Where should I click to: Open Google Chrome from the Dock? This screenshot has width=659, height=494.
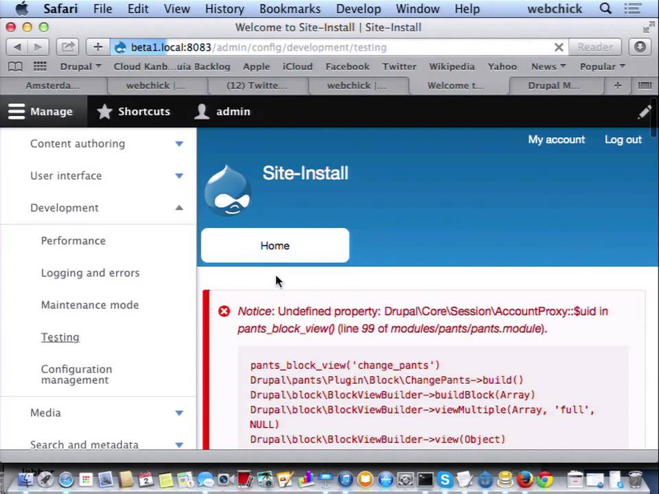point(545,480)
